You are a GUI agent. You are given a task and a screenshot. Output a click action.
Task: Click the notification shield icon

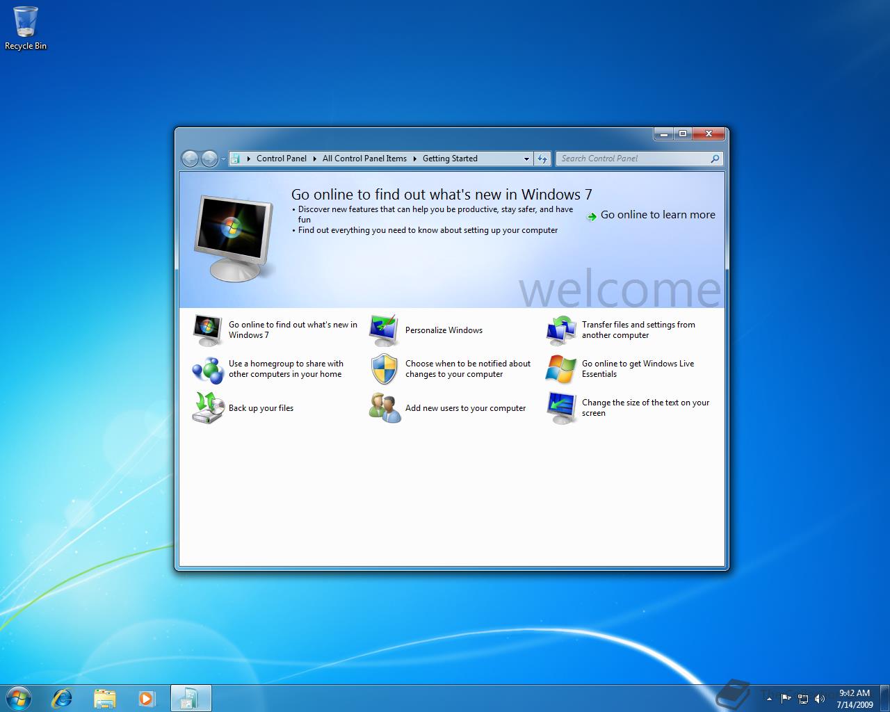click(384, 369)
